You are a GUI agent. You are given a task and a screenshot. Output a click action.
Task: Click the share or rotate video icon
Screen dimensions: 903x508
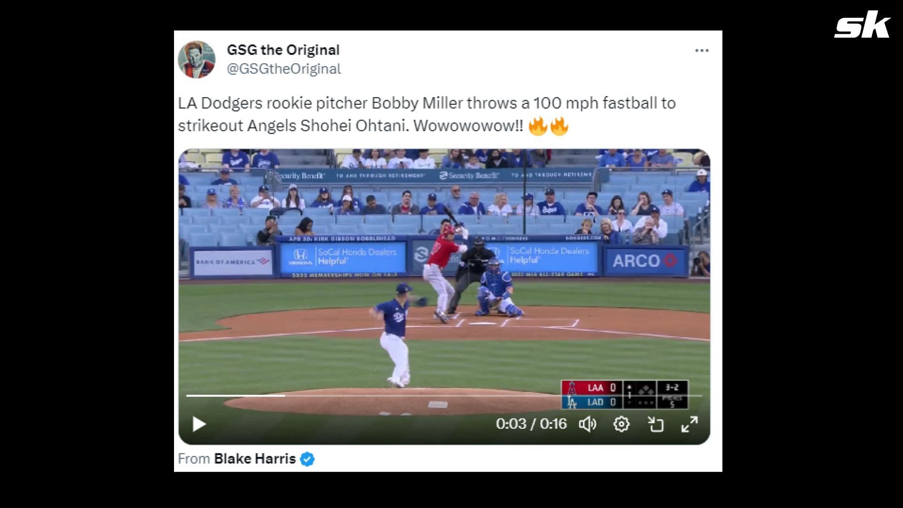[656, 424]
